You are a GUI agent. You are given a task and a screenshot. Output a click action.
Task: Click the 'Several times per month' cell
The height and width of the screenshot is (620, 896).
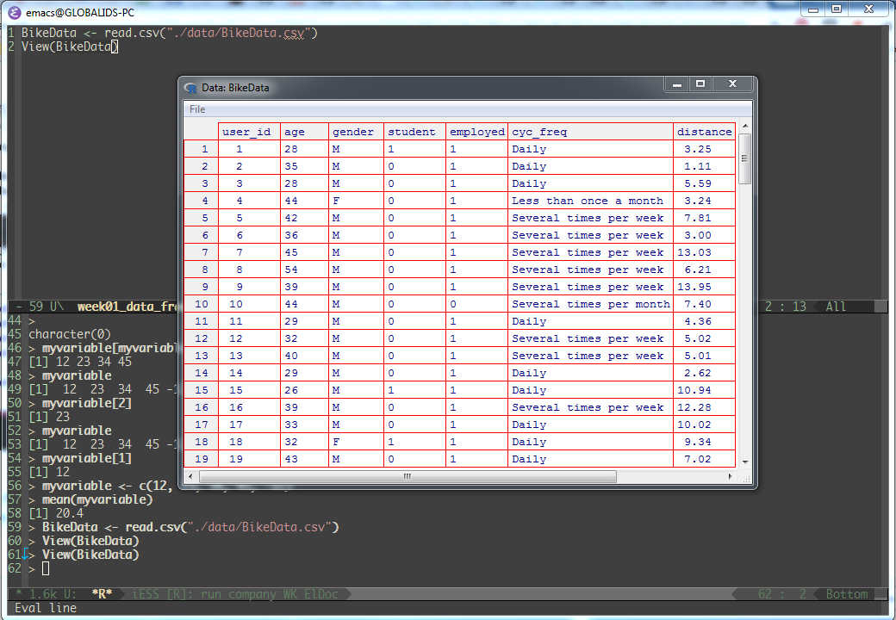590,304
